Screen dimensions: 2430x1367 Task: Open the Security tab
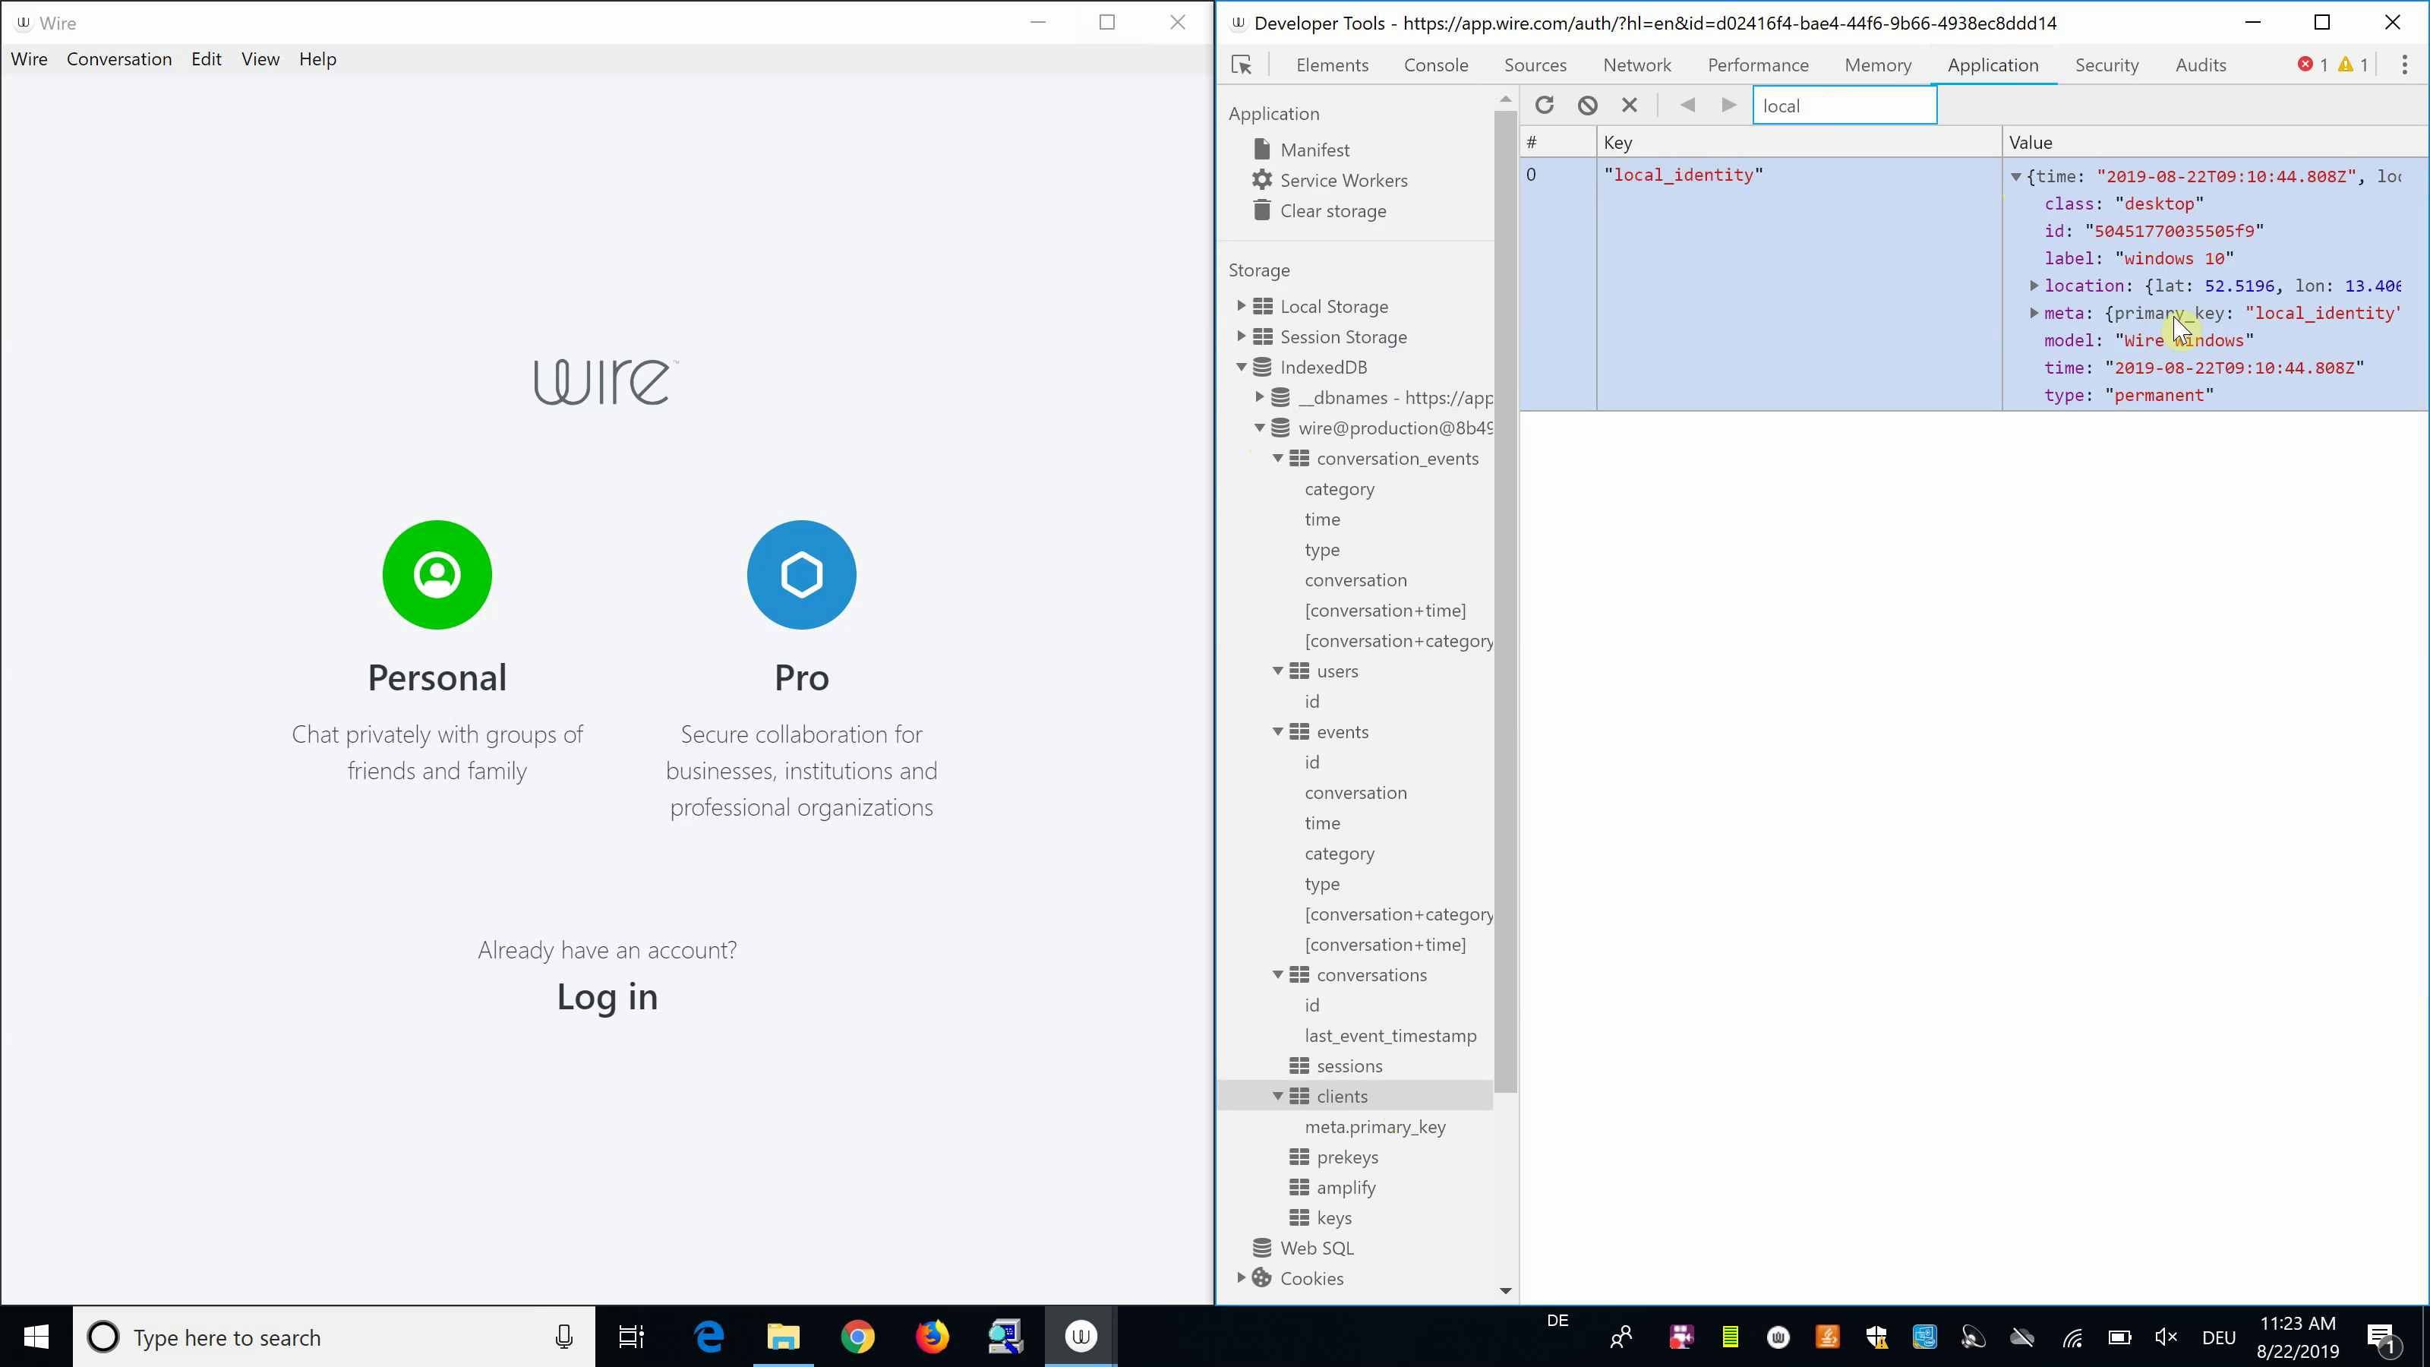[2106, 65]
